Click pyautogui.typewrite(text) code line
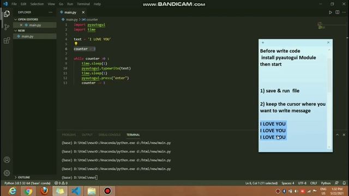 [106, 68]
